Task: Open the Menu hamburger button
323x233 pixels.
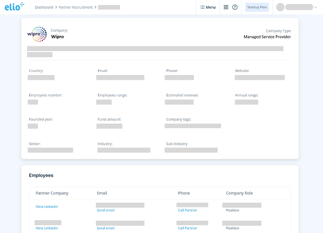Action: point(208,7)
